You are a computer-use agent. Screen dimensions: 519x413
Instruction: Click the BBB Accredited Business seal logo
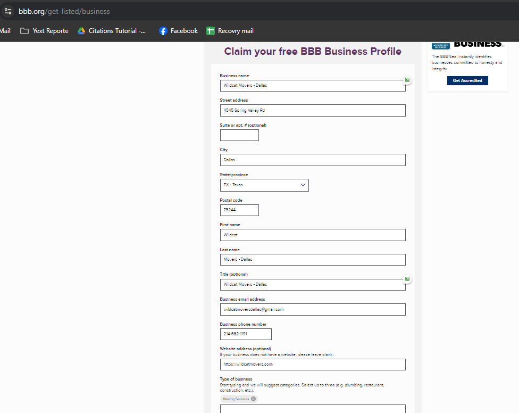[x=440, y=46]
